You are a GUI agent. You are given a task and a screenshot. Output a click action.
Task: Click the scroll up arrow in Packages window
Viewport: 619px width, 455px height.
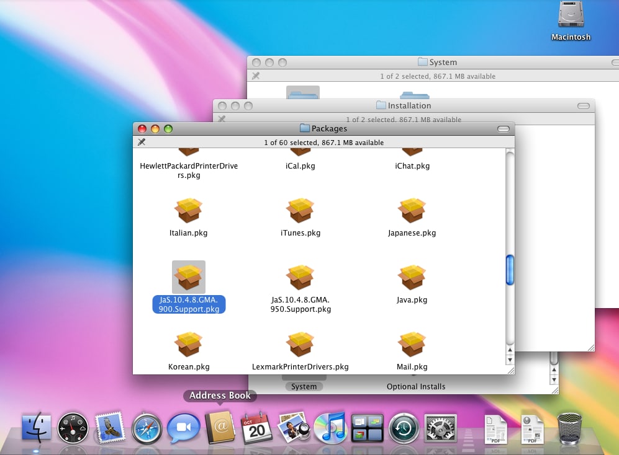(510, 350)
